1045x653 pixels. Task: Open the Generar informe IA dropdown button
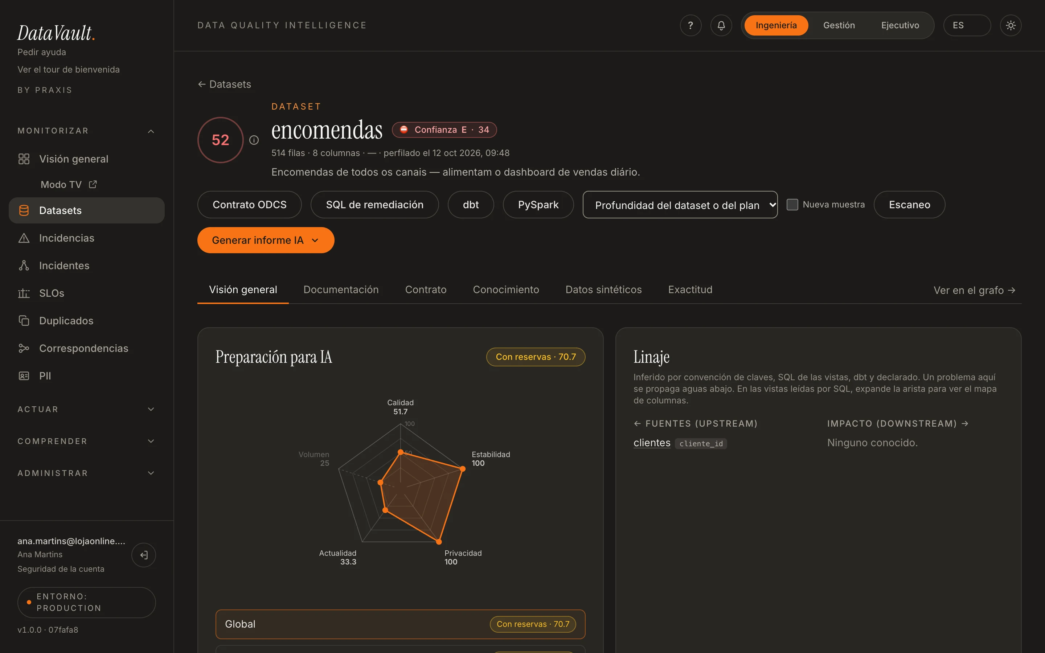[x=266, y=240]
